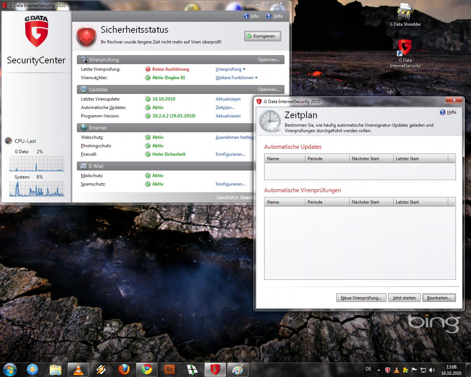
Task: Open Updates Optionen
Action: (268, 90)
